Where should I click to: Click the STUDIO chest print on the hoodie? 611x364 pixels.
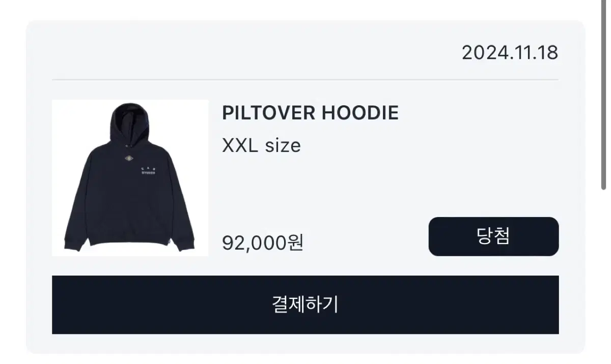pos(148,172)
